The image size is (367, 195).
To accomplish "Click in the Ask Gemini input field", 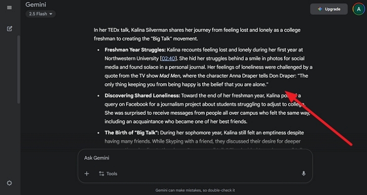I will 195,158.
